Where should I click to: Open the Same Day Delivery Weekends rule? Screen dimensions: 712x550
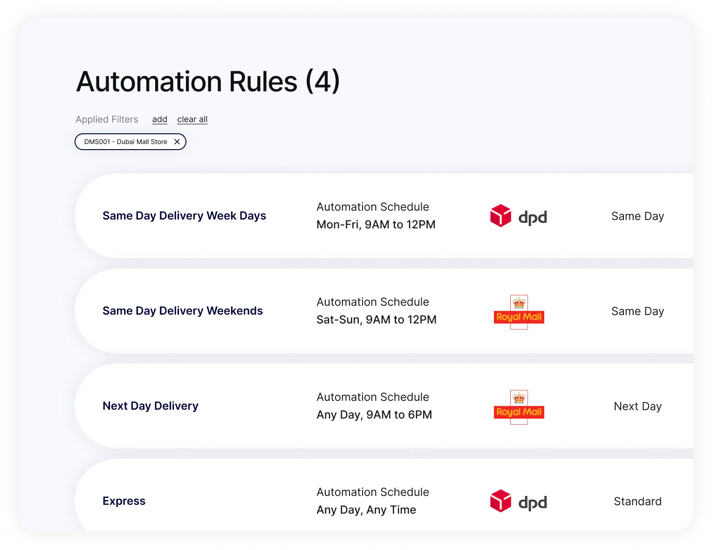coord(183,311)
